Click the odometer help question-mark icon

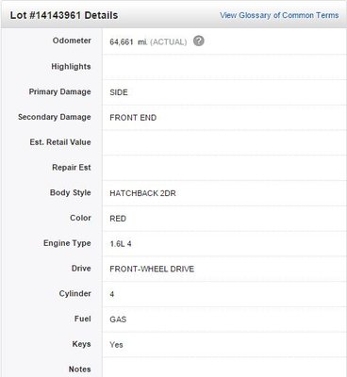(x=199, y=41)
